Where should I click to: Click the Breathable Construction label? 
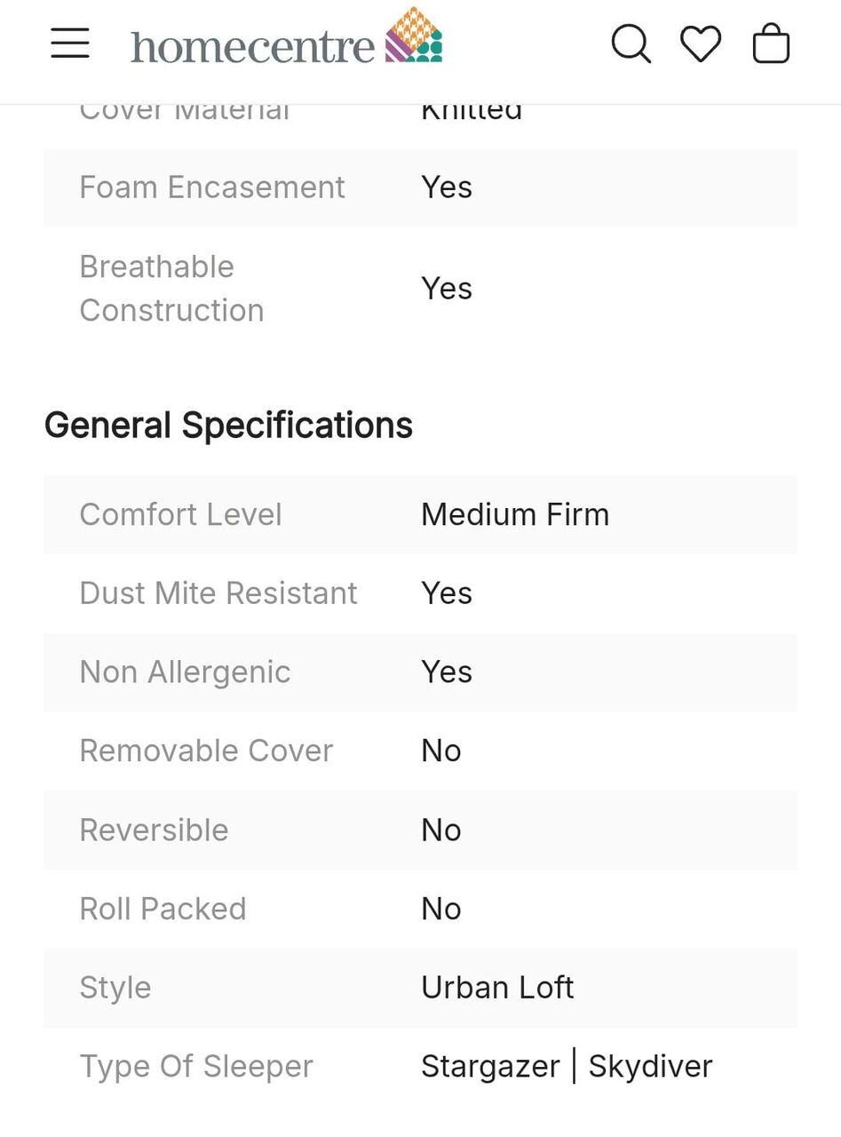pos(171,289)
